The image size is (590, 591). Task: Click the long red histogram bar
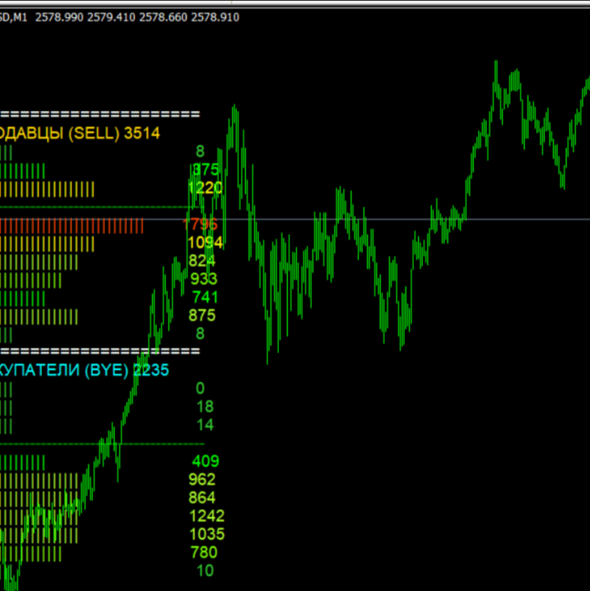[x=72, y=224]
